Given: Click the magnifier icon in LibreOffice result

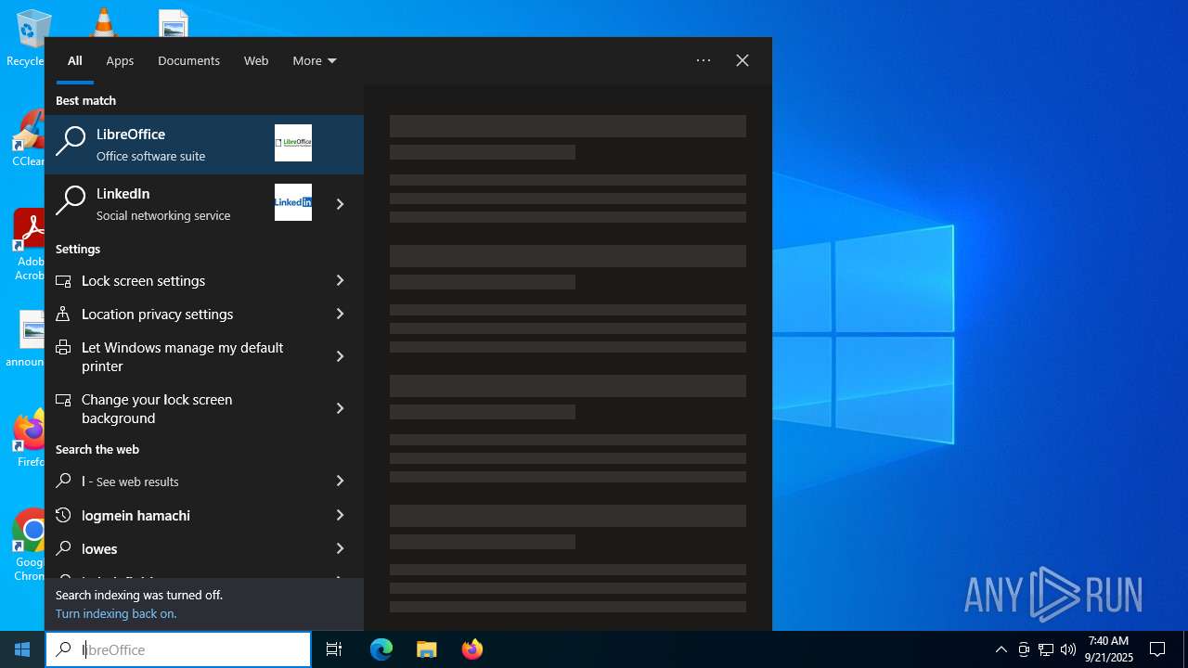Looking at the screenshot, I should click(71, 141).
